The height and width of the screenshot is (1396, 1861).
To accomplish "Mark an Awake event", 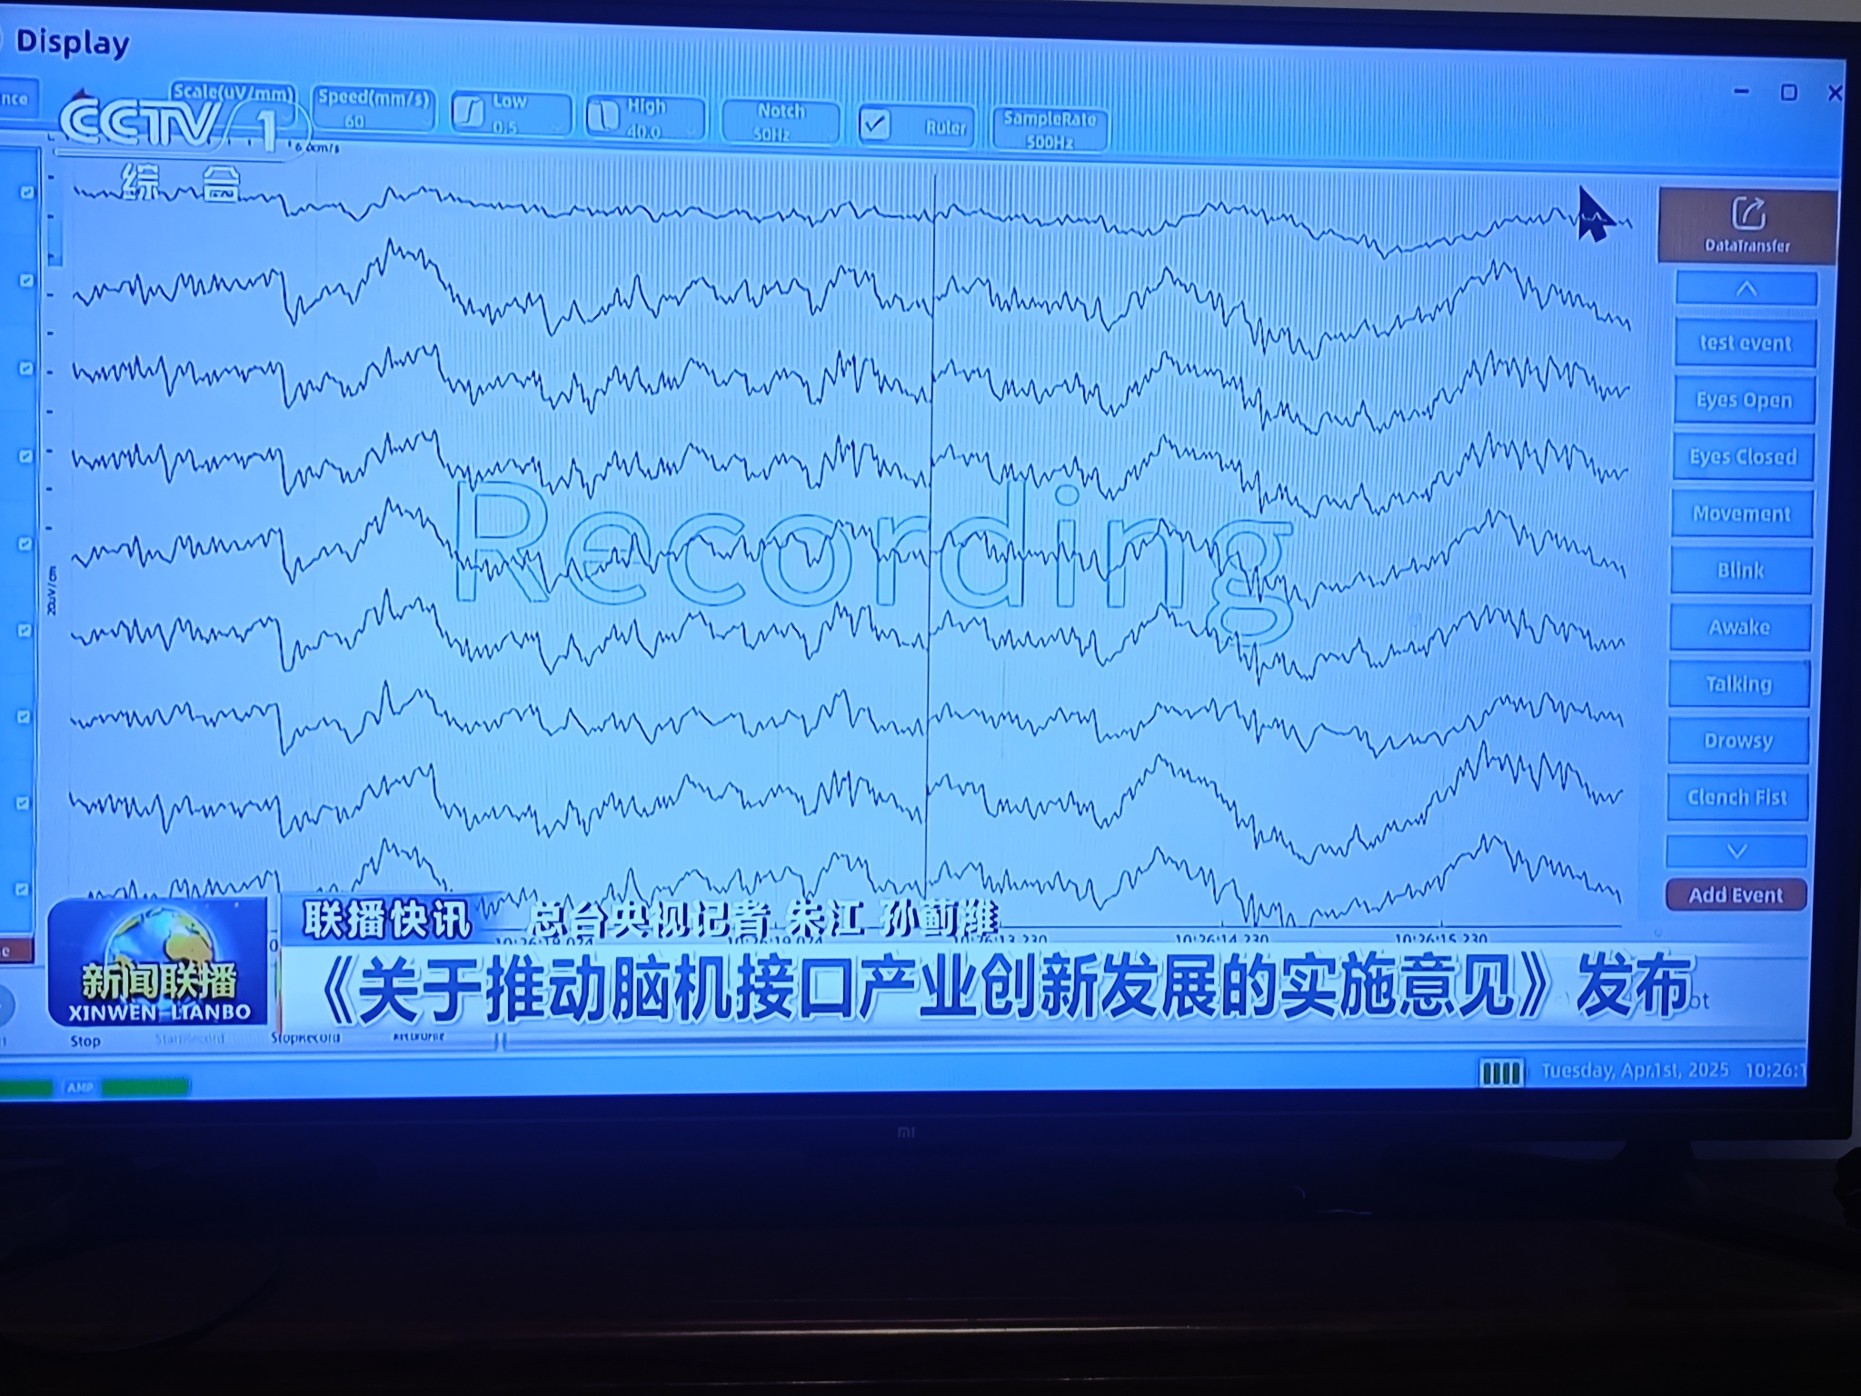I will click(1740, 627).
